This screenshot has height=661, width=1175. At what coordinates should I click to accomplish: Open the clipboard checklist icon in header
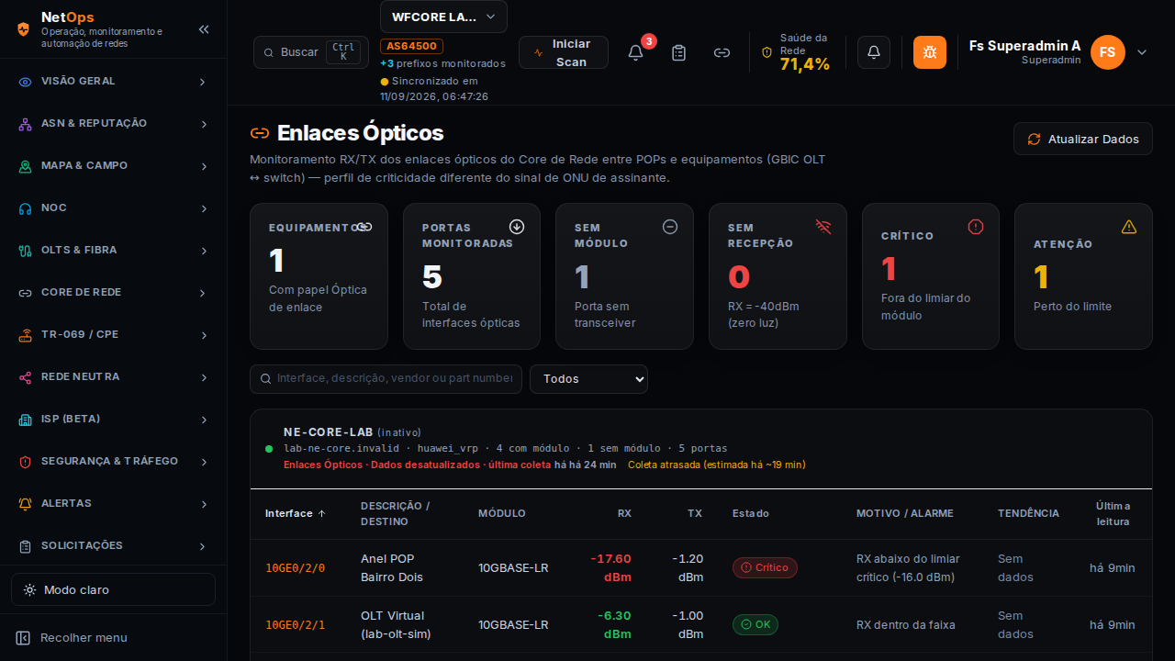[678, 52]
